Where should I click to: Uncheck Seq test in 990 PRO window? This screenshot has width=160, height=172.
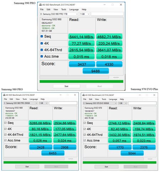coord(42,36)
